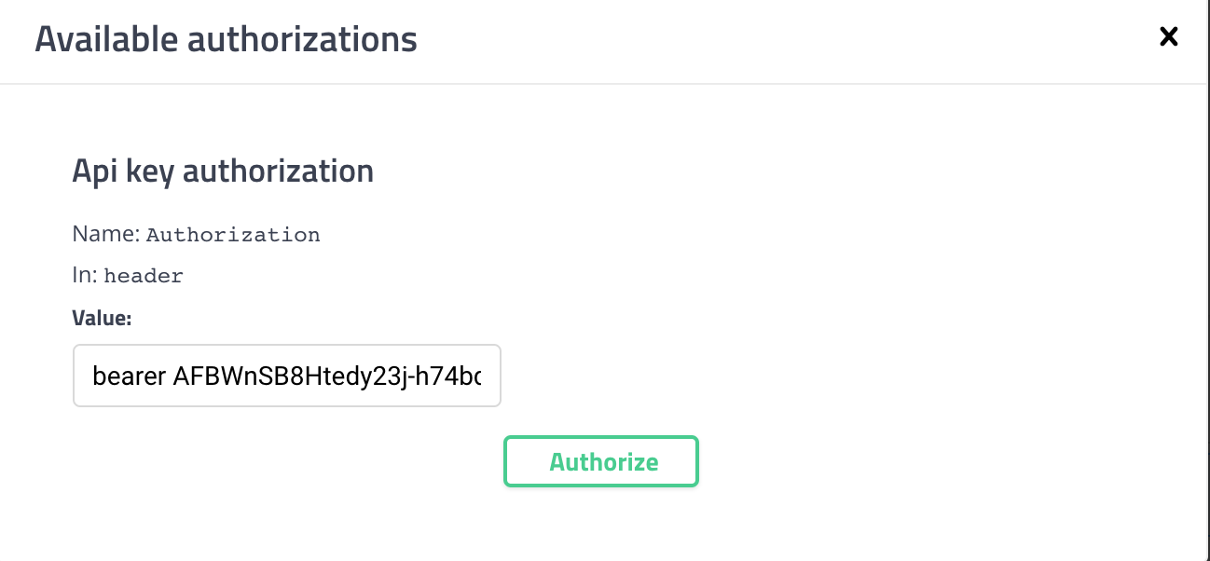Select the monospace 'Authorization' name value
Image resolution: width=1210 pixels, height=561 pixels.
(233, 235)
